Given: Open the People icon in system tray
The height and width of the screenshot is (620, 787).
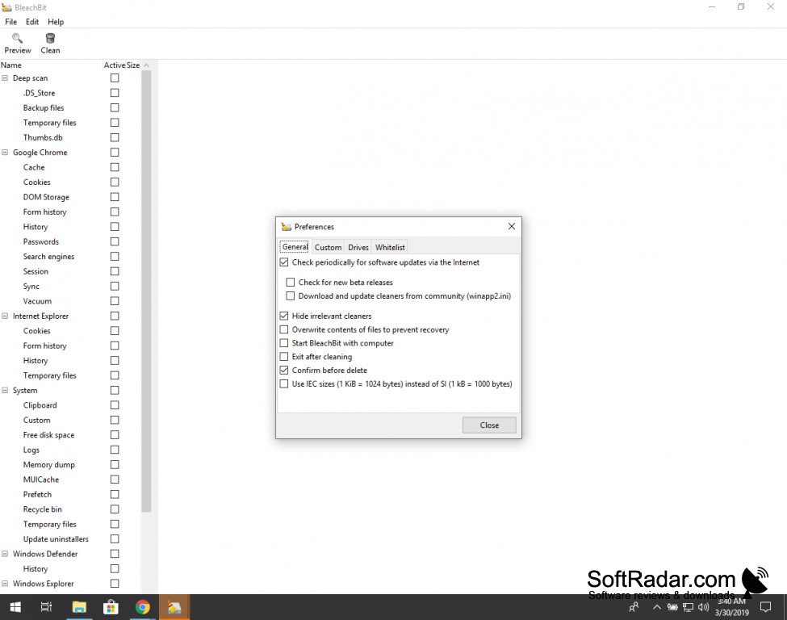Looking at the screenshot, I should pos(634,607).
